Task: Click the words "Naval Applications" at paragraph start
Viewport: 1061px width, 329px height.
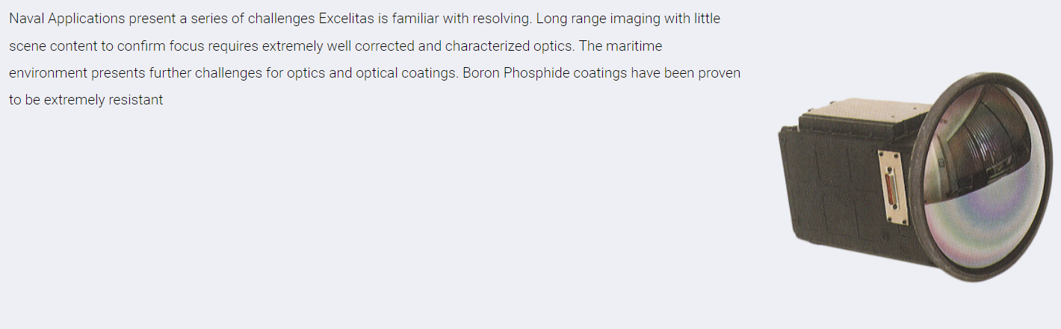Action: click(67, 19)
